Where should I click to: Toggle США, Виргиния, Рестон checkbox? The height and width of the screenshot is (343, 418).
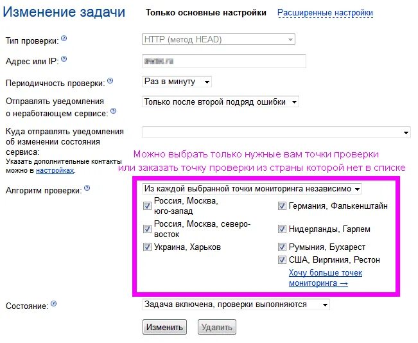click(282, 259)
